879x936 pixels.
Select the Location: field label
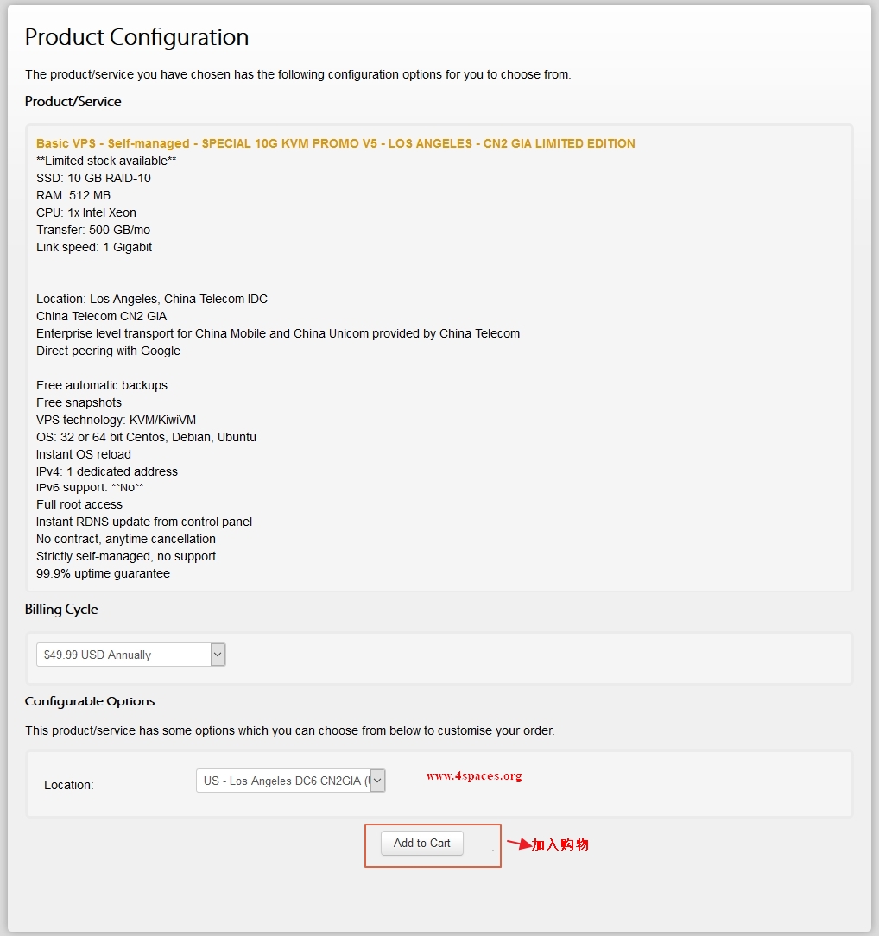click(x=69, y=785)
